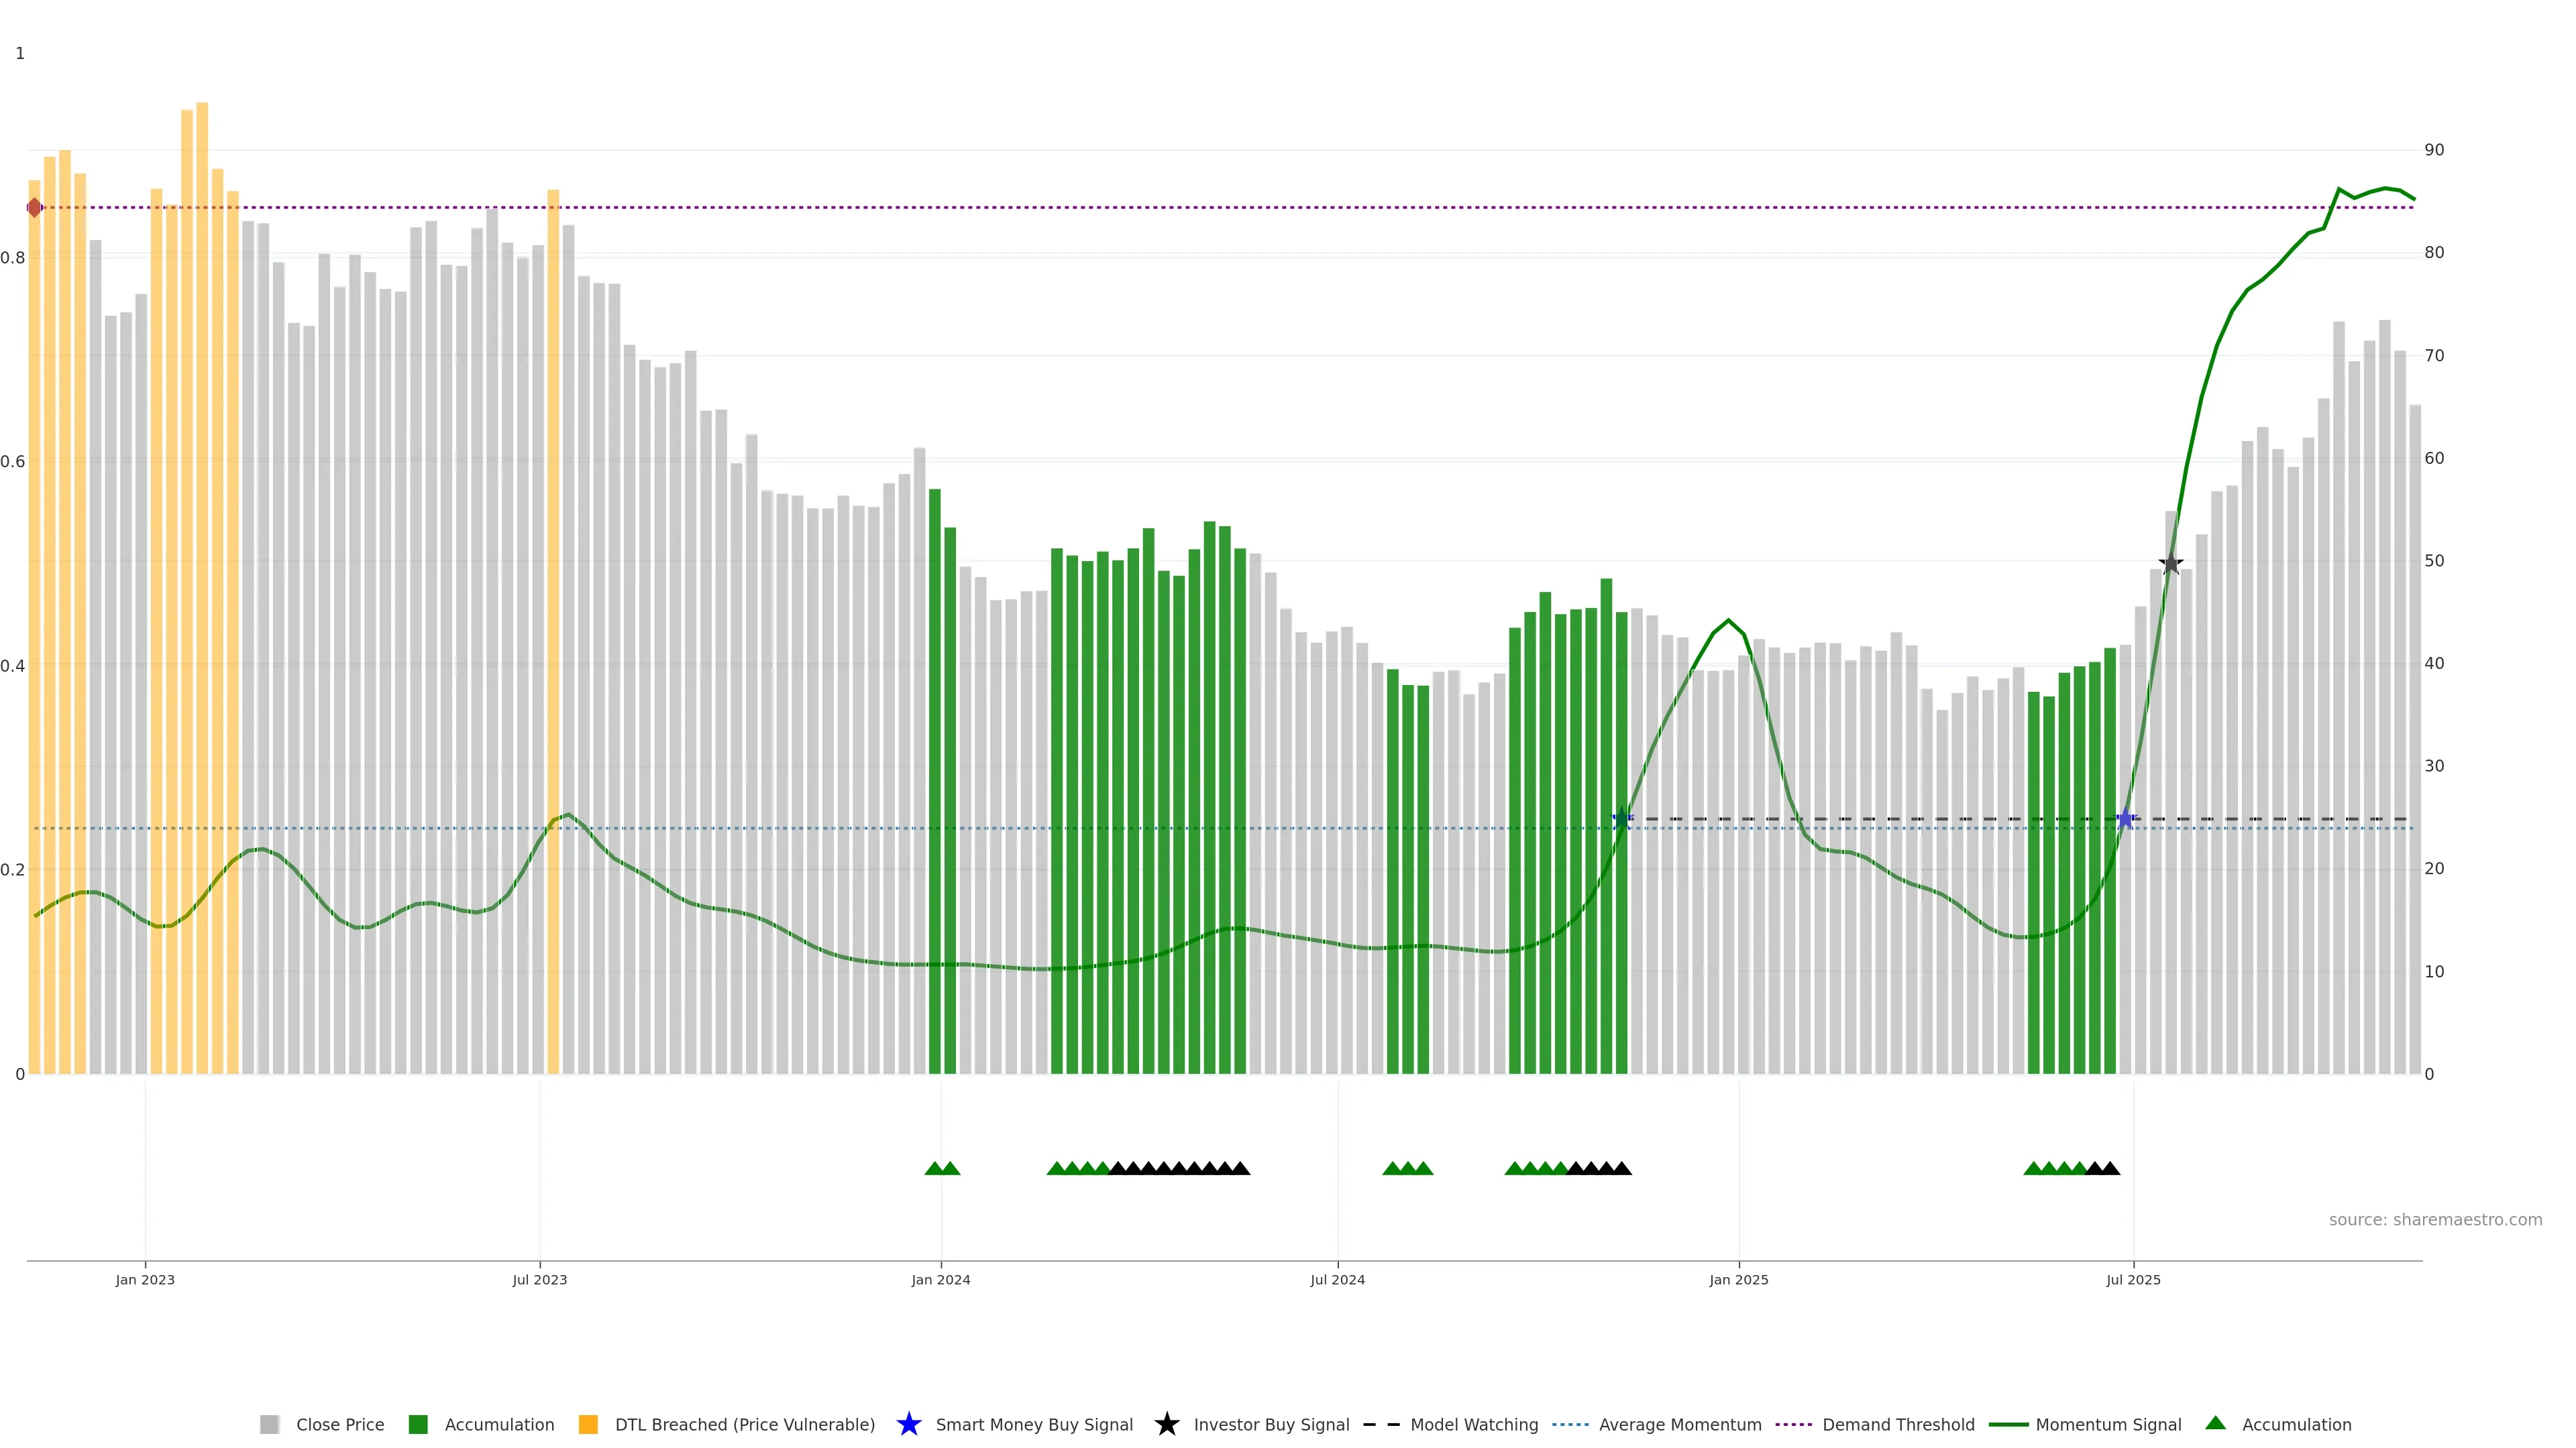Viewport: 2576px width, 1448px height.
Task: Hide the Demand Threshold legend entry
Action: click(x=1898, y=1425)
